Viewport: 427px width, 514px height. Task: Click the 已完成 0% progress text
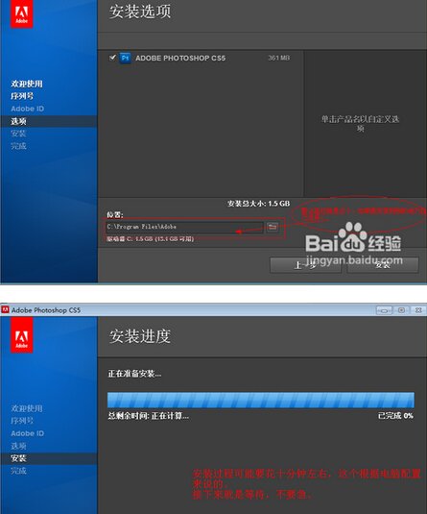point(395,416)
